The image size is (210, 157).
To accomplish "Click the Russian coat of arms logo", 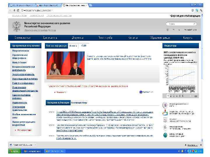I will [16, 26].
